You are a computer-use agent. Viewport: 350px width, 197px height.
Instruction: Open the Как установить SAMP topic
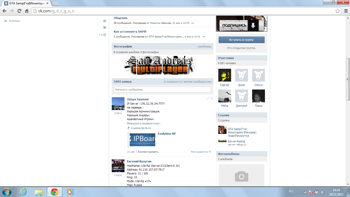[x=130, y=32]
